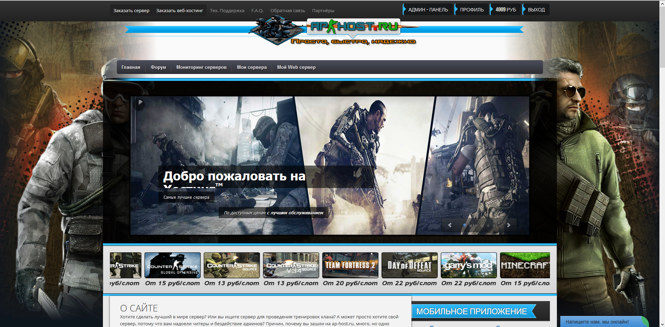Open the Minecraft game thumbnail
This screenshot has height=327, width=665.
click(x=525, y=265)
